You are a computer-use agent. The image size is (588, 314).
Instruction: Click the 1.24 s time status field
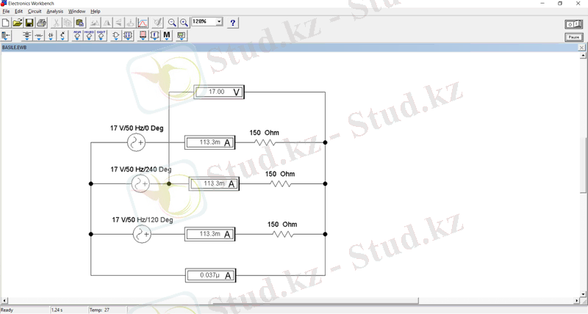coord(68,310)
